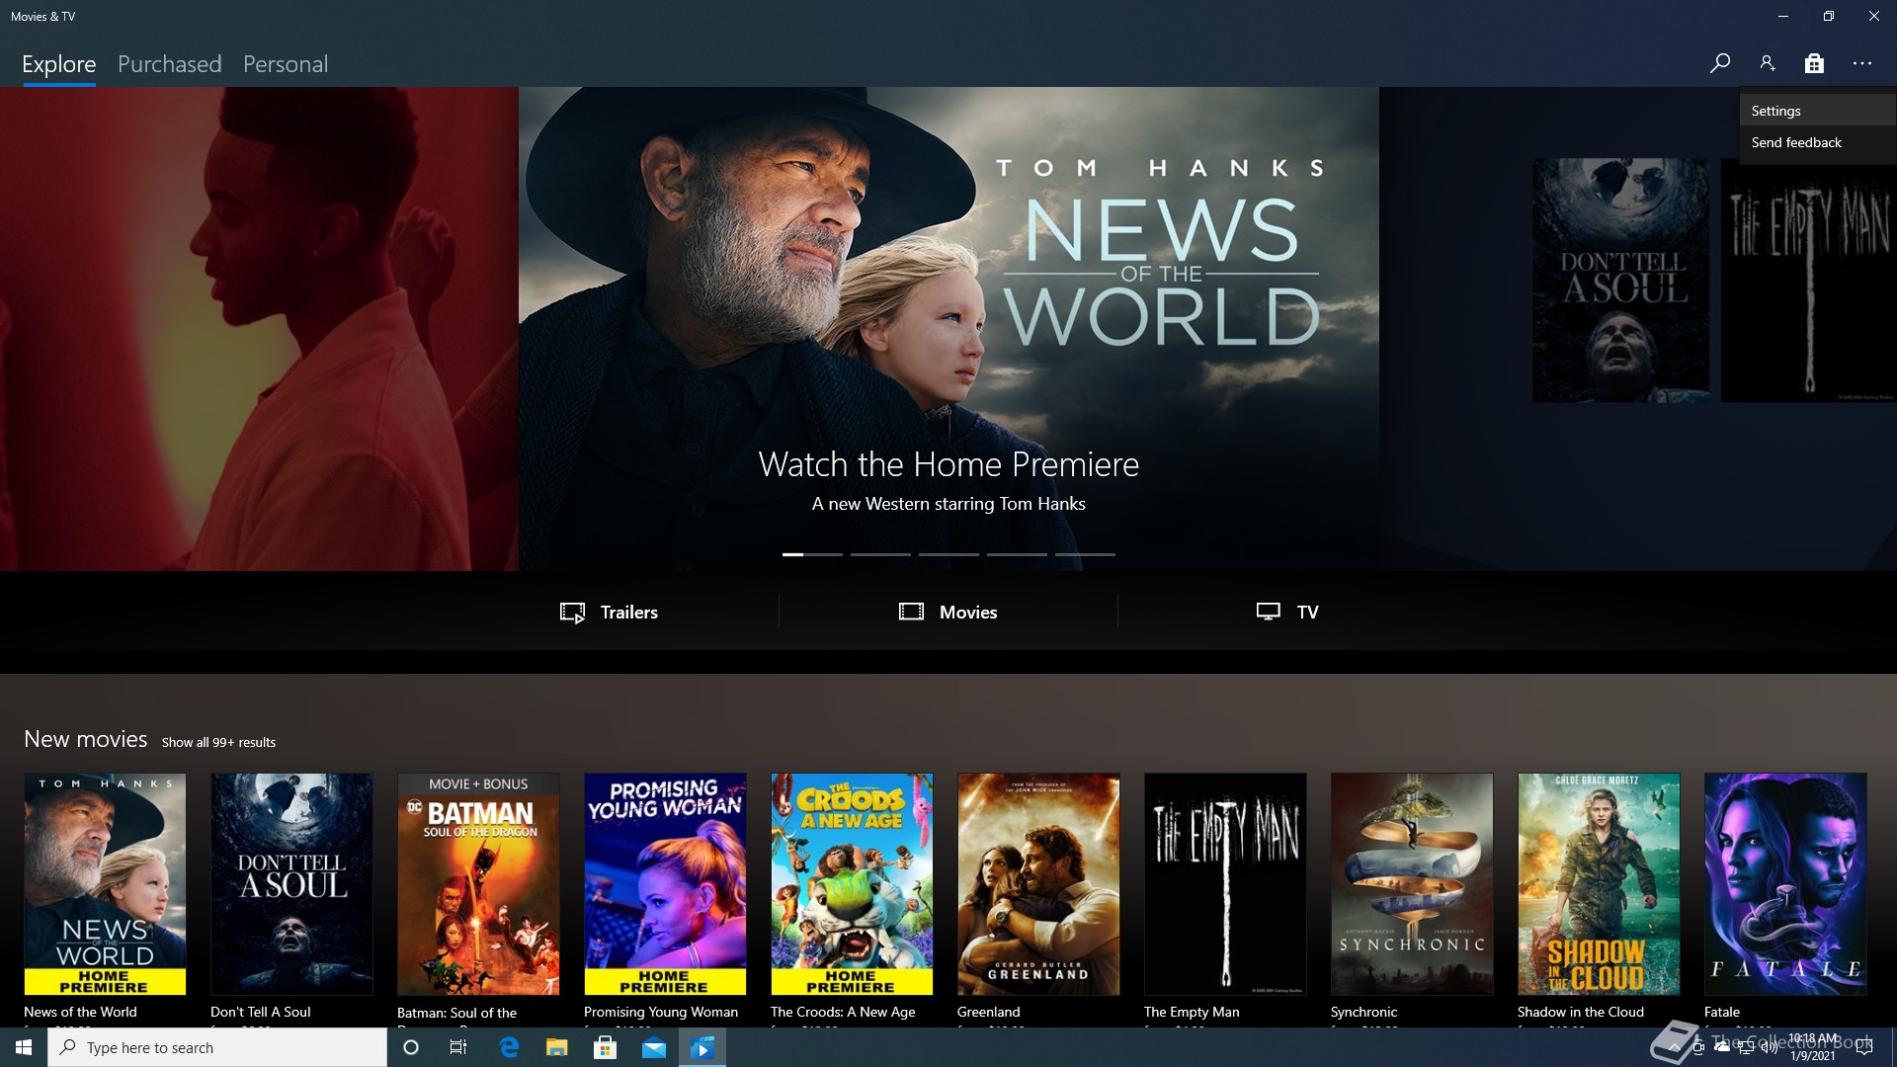Select the first carousel slide indicator

812,554
